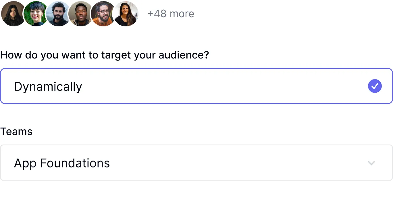Click the App Foundations text

coord(62,163)
